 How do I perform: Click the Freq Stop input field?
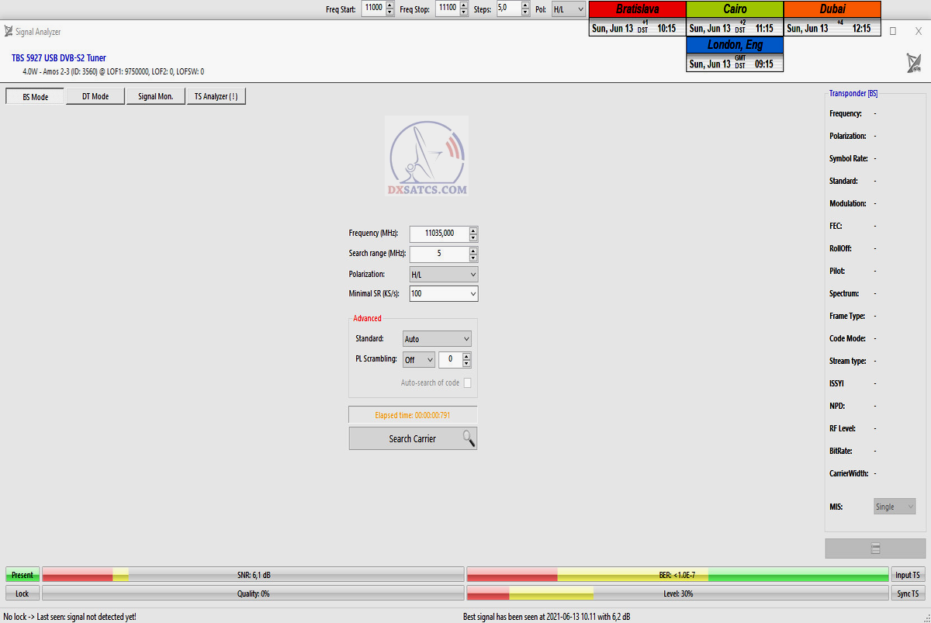pos(448,9)
